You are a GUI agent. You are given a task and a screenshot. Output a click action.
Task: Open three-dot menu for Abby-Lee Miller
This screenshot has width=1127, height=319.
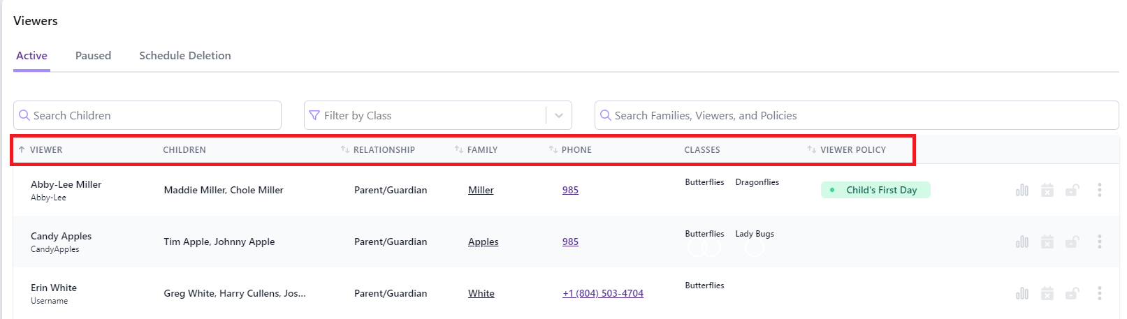(1100, 190)
